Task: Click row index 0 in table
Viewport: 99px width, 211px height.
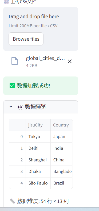Action: click(17, 137)
